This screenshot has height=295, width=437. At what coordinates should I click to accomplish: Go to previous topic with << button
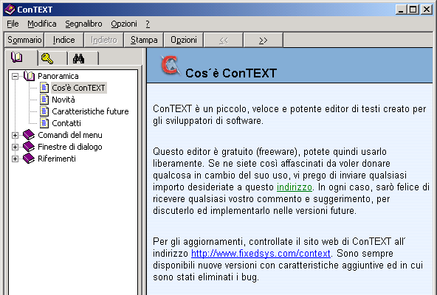point(224,40)
